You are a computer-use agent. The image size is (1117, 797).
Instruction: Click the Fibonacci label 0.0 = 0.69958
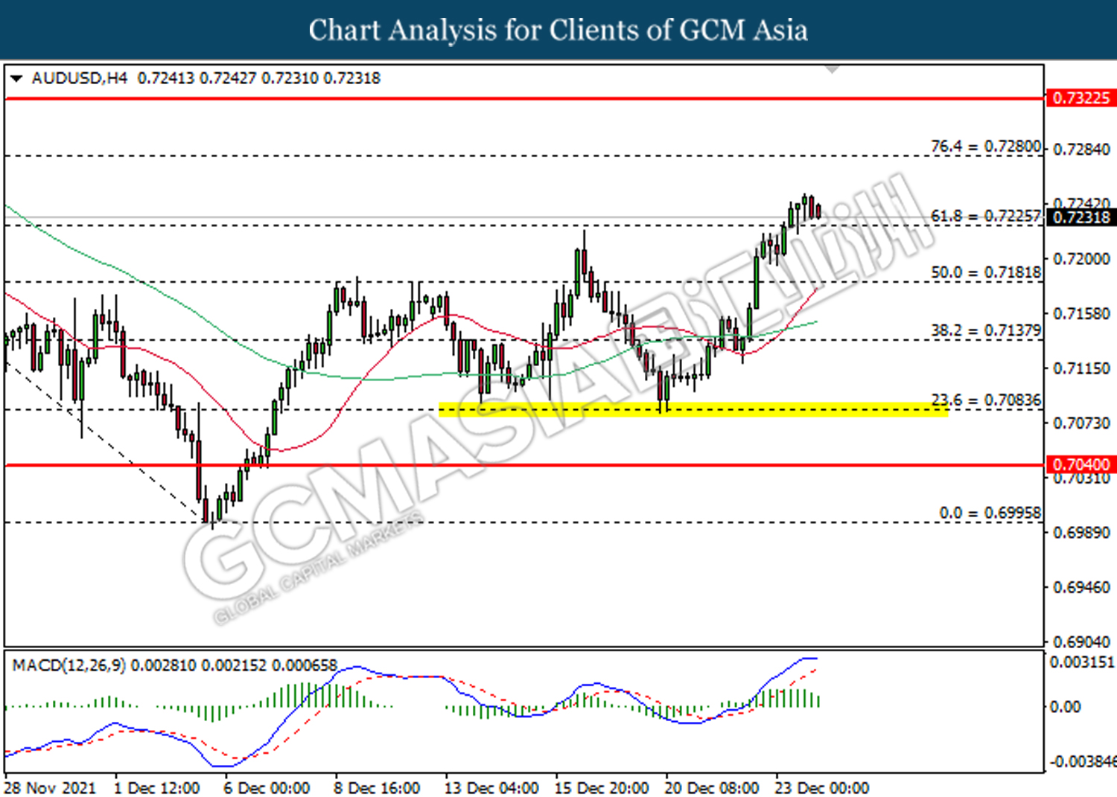pos(990,513)
